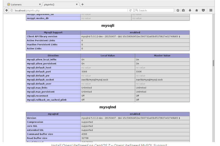Click the mysqli.default_port directive
This screenshot has width=220, height=146.
point(53,72)
